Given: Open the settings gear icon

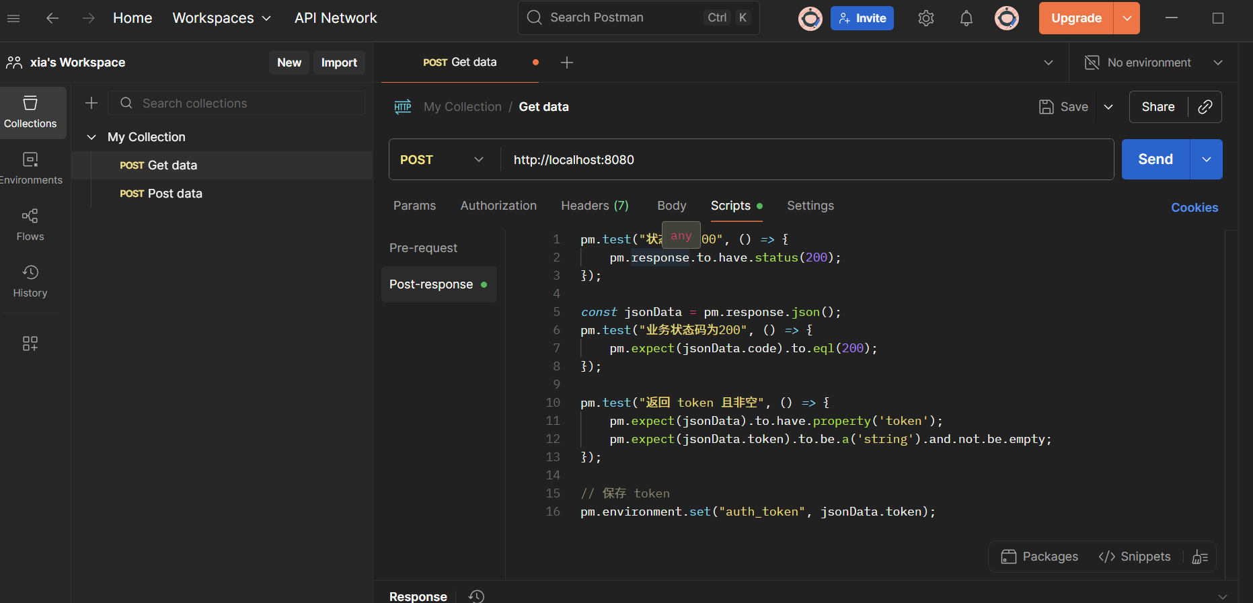Looking at the screenshot, I should coord(926,18).
